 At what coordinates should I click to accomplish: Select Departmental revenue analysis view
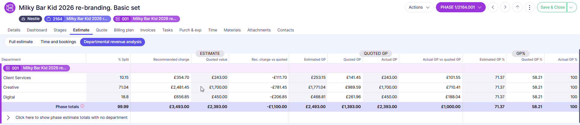point(113,42)
